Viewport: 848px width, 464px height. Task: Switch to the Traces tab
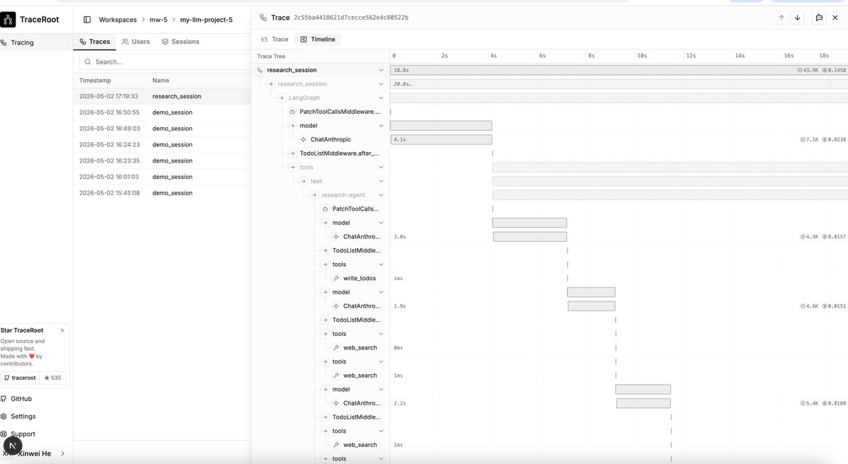tap(95, 42)
